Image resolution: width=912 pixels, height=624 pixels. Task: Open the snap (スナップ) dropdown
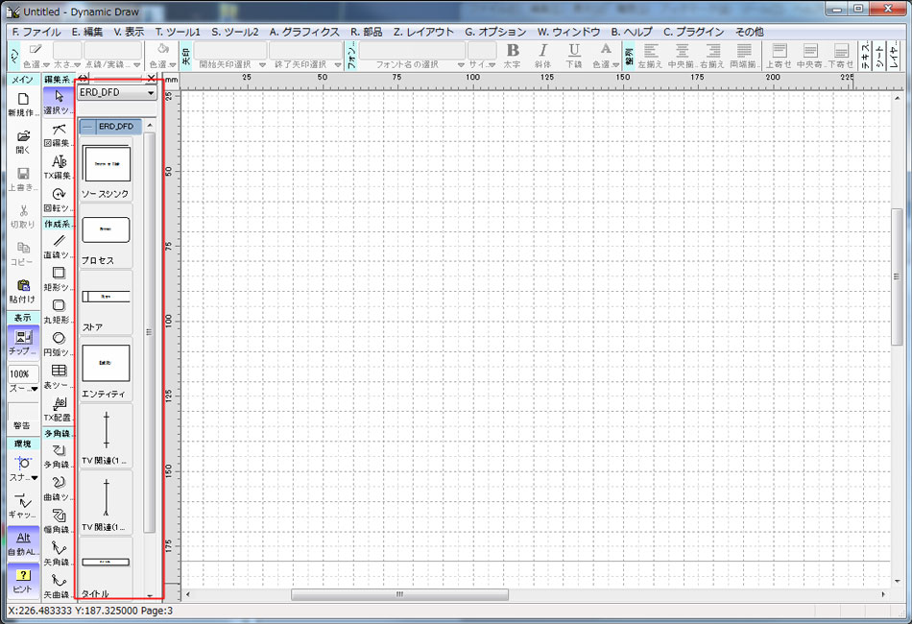point(35,477)
